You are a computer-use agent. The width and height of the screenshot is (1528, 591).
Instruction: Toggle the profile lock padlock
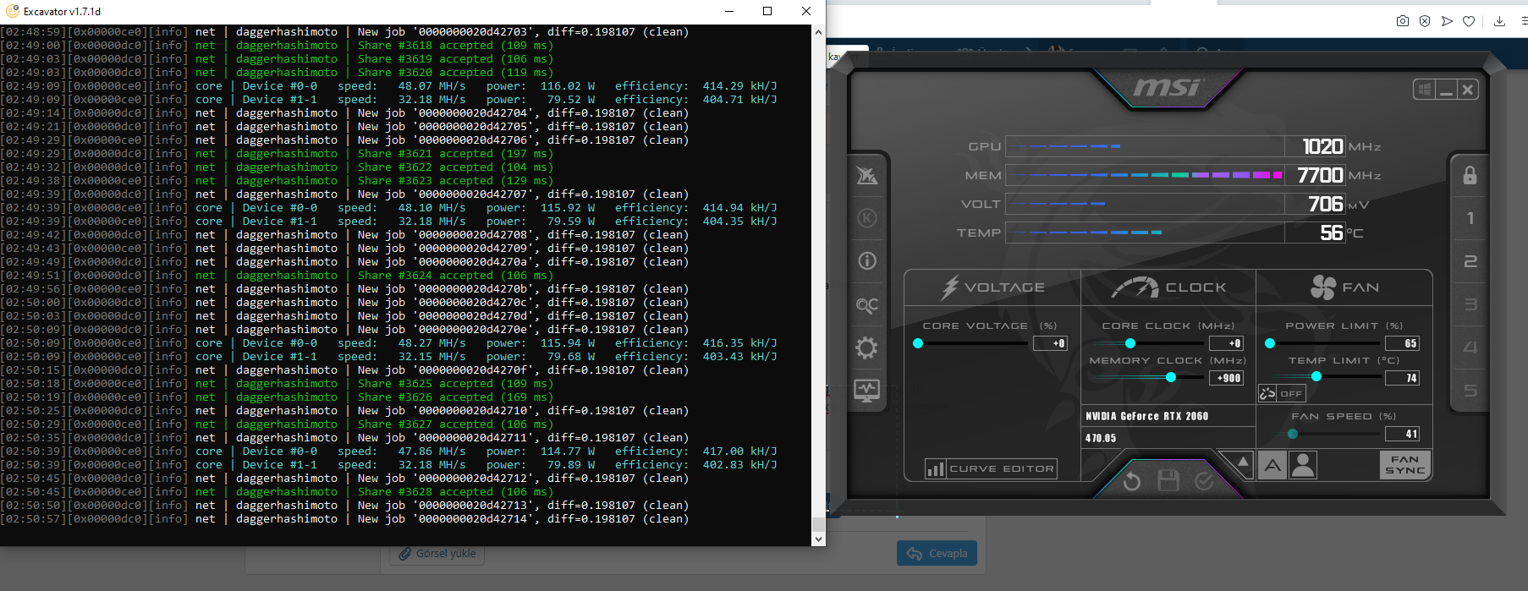point(1470,175)
